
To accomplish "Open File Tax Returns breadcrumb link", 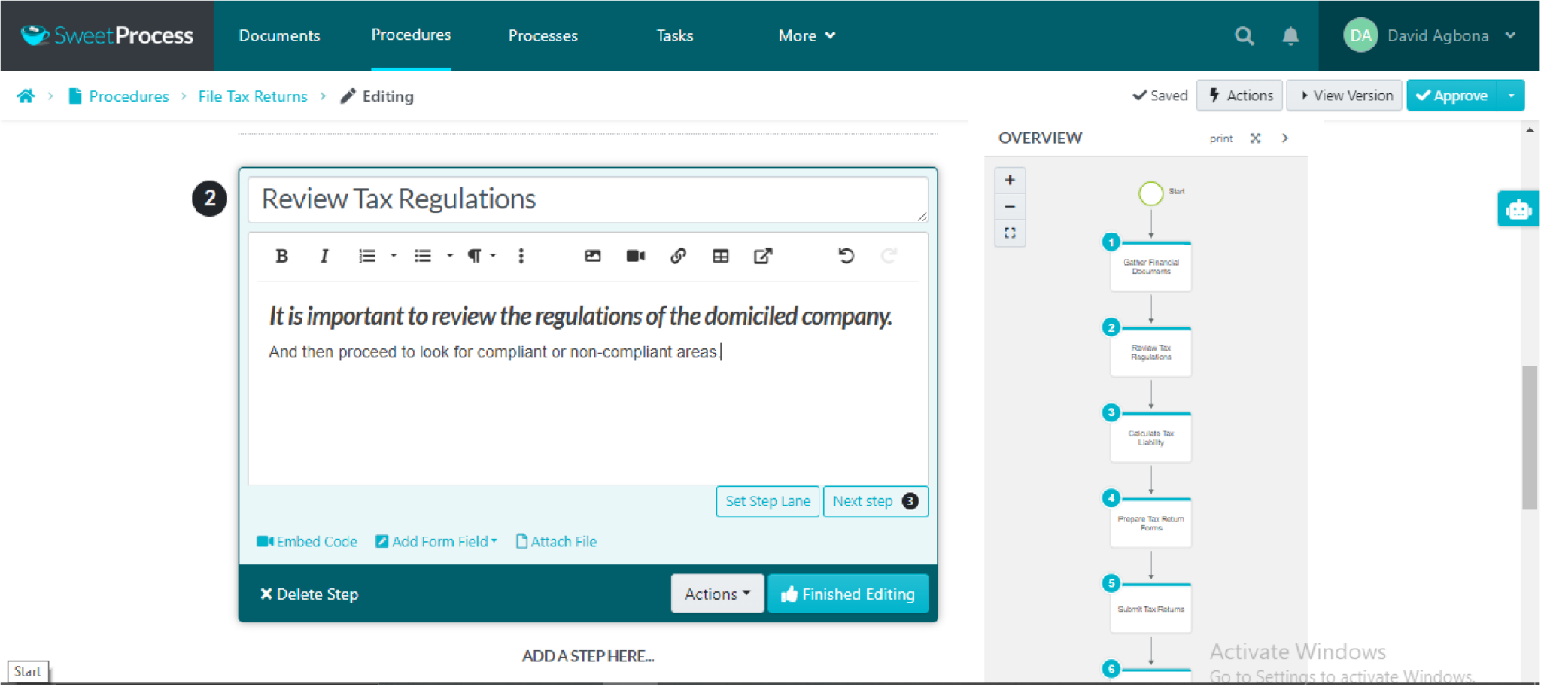I will tap(253, 96).
